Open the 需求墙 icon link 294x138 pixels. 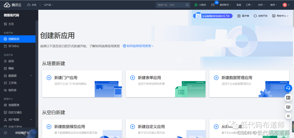pyautogui.click(x=243, y=16)
